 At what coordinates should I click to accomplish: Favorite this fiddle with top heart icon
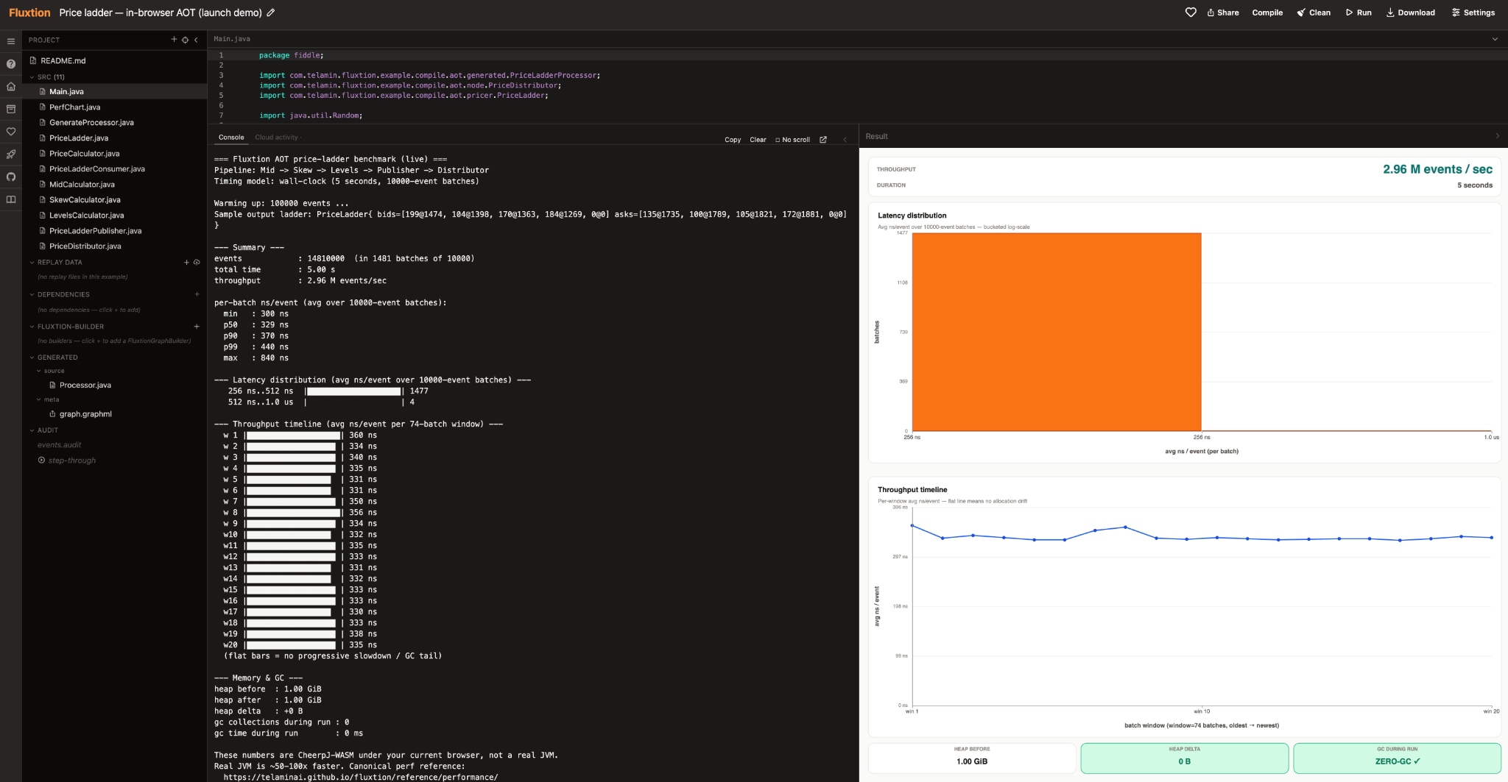(x=1191, y=13)
